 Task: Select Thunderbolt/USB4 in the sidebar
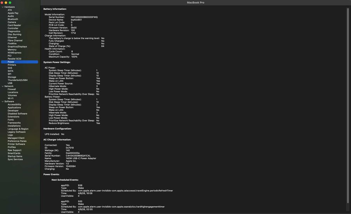[x=18, y=80]
